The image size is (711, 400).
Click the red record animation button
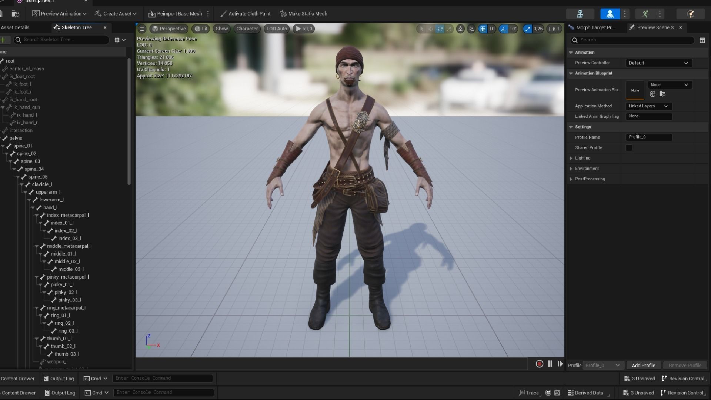(540, 364)
